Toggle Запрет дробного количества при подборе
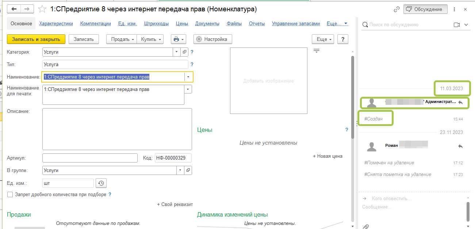 click(10, 195)
